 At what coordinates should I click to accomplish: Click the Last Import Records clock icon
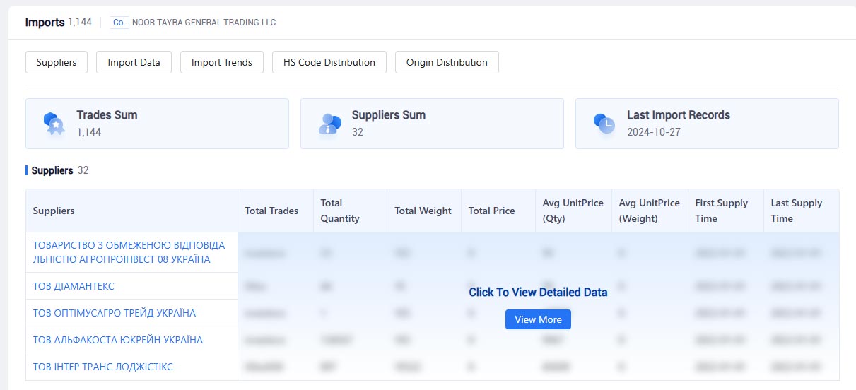[604, 124]
